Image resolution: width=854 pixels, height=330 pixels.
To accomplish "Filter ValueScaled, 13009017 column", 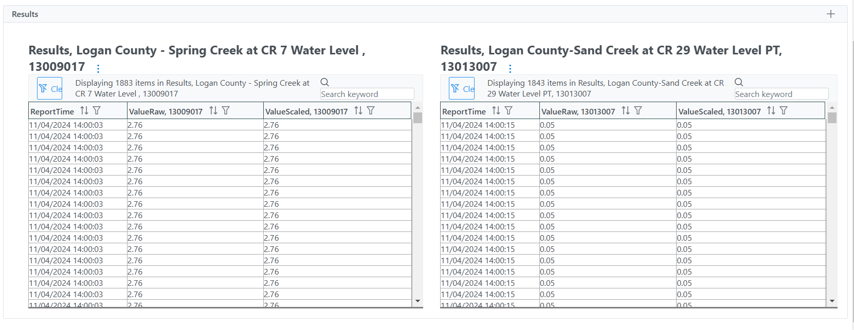I will (x=371, y=111).
